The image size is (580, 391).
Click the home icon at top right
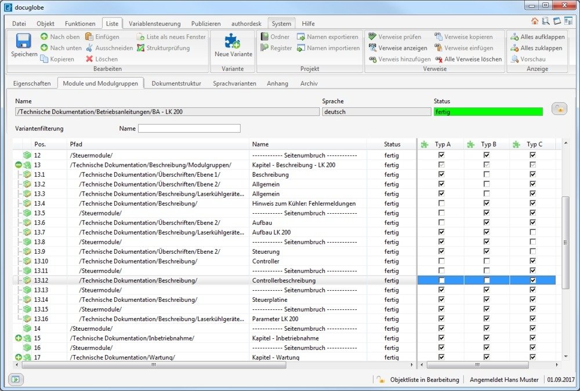535,21
